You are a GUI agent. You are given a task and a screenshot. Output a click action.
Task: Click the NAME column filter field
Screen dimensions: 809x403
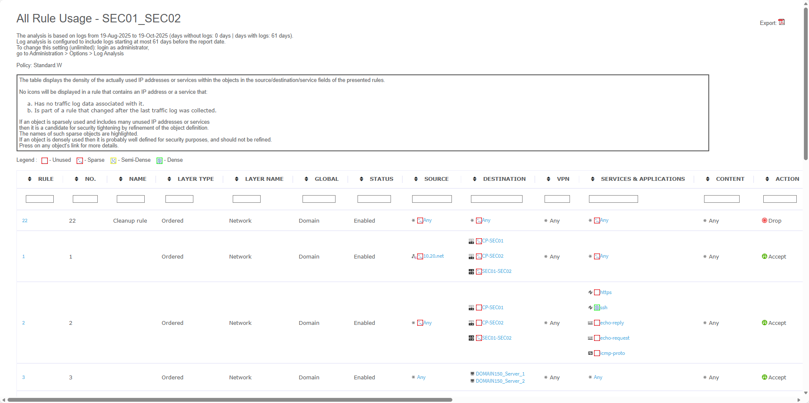130,199
